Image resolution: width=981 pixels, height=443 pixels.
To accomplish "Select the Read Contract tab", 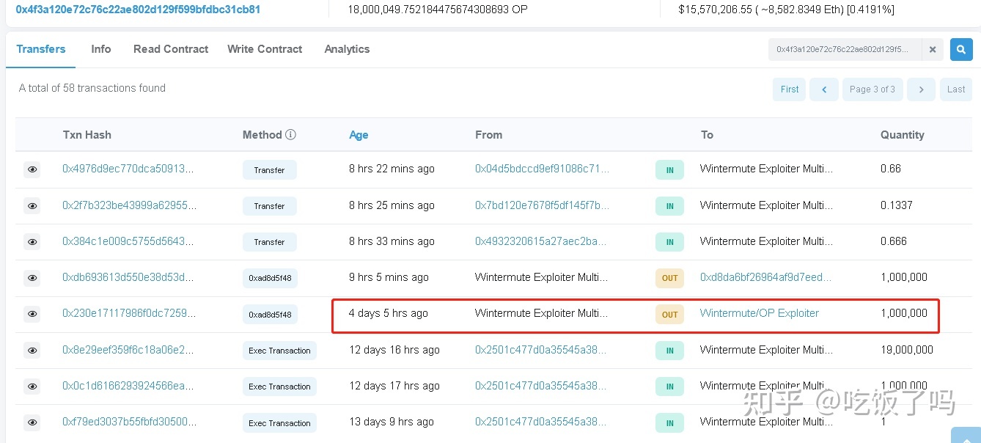I will tap(171, 49).
